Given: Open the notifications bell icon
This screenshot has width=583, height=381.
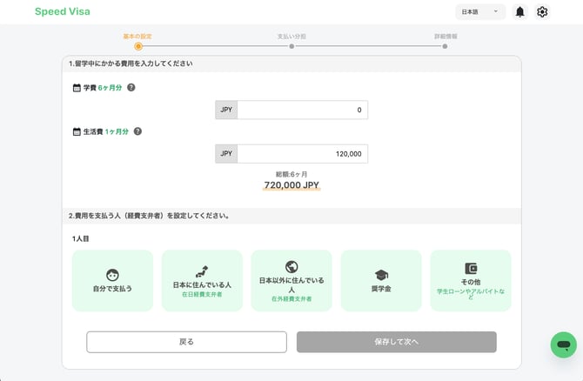Looking at the screenshot, I should click(x=519, y=12).
